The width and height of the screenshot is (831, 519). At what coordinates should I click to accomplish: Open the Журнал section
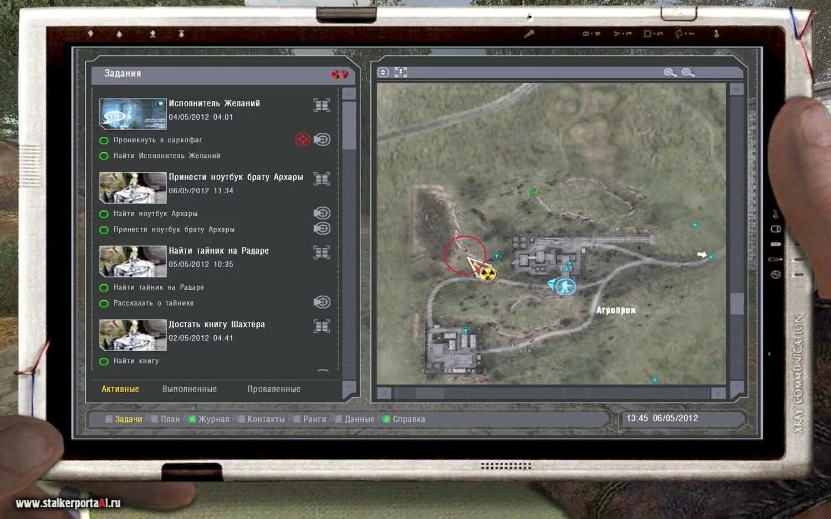(214, 419)
